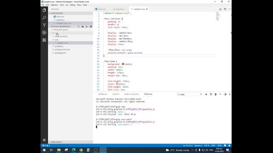This screenshot has height=153, width=273.
Task: Click the editor minimap code overview
Action: tap(218, 16)
